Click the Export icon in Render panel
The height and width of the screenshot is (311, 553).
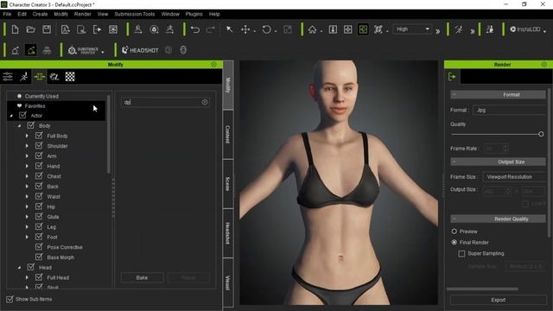452,77
